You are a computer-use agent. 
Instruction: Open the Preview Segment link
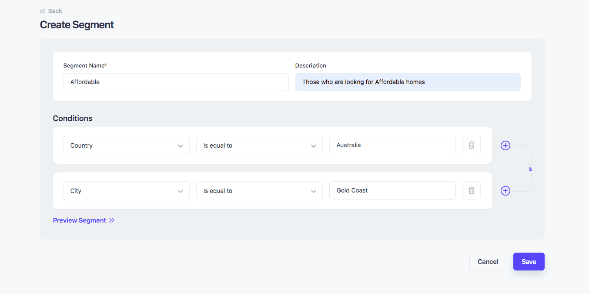[x=80, y=220]
